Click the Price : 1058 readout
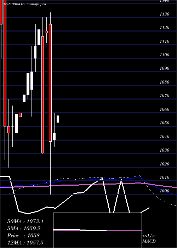The height and width of the screenshot is (248, 177). [23, 236]
